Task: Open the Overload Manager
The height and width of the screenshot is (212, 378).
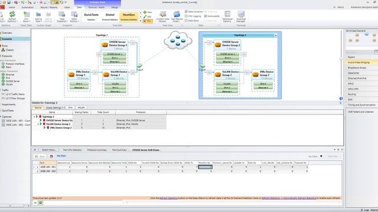Action: point(241,16)
